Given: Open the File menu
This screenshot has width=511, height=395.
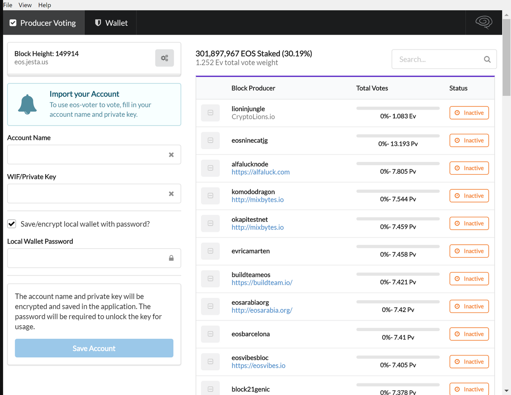Looking at the screenshot, I should click(8, 5).
